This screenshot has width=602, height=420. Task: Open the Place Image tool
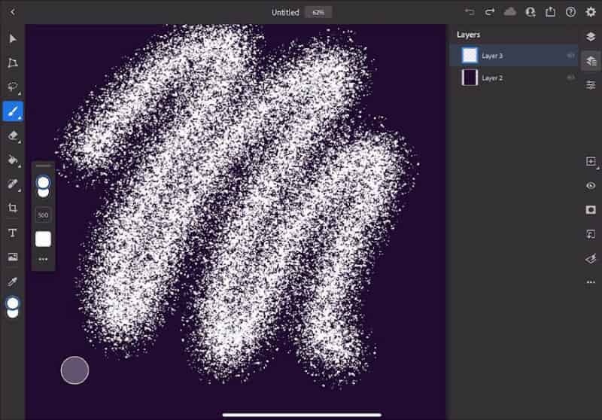coord(13,257)
